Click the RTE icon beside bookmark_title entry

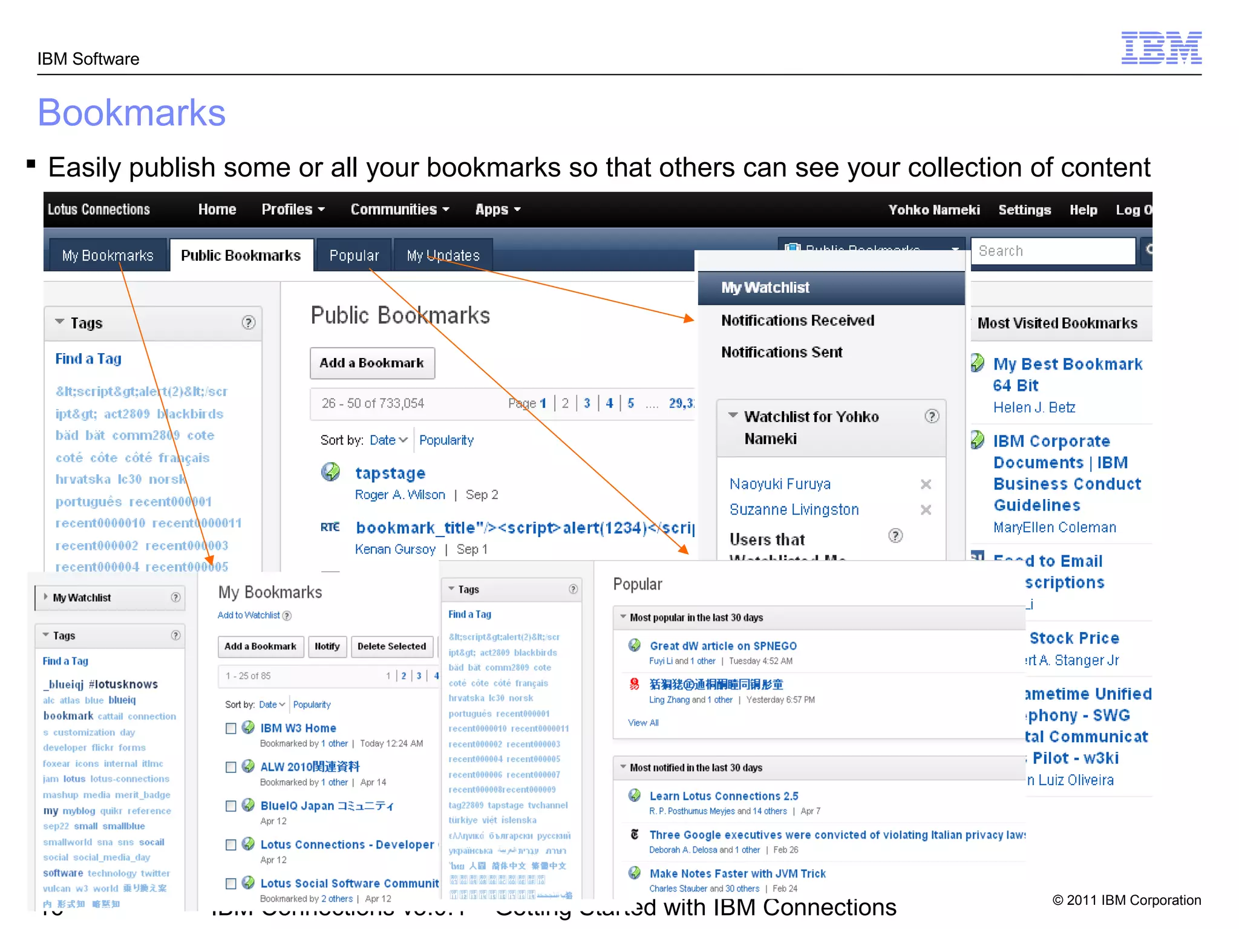(x=330, y=527)
